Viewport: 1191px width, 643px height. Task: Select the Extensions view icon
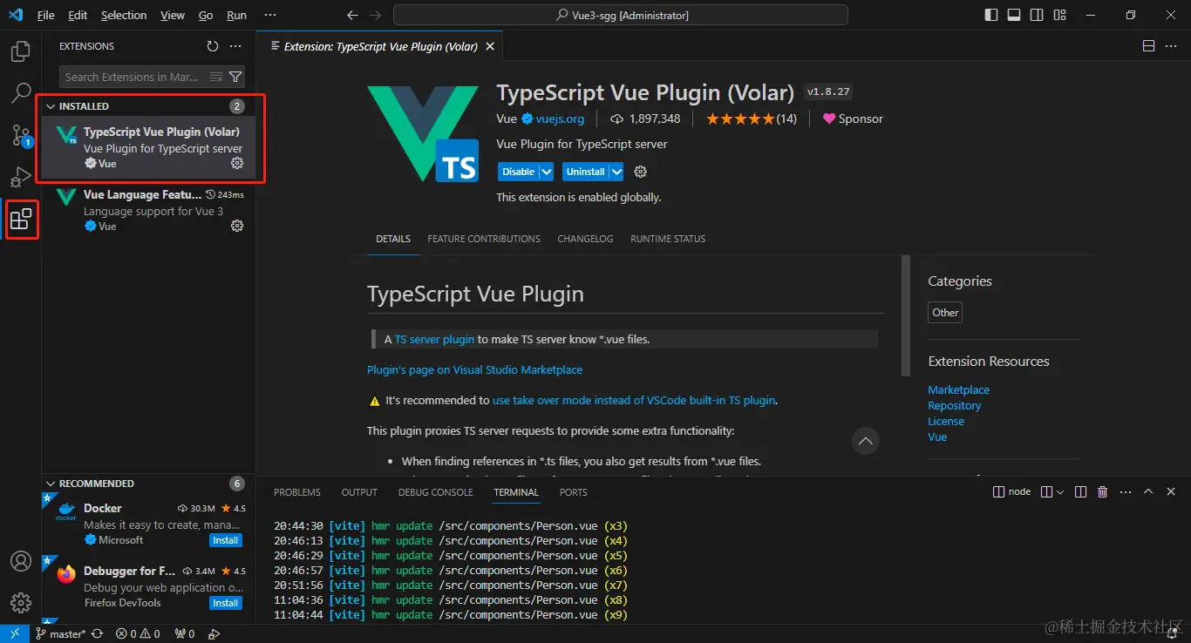tap(21, 219)
